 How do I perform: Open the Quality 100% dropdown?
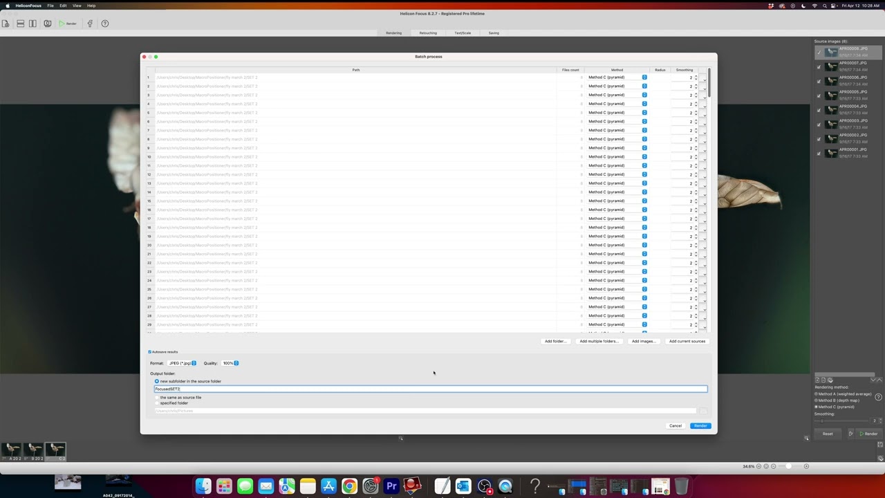[230, 363]
